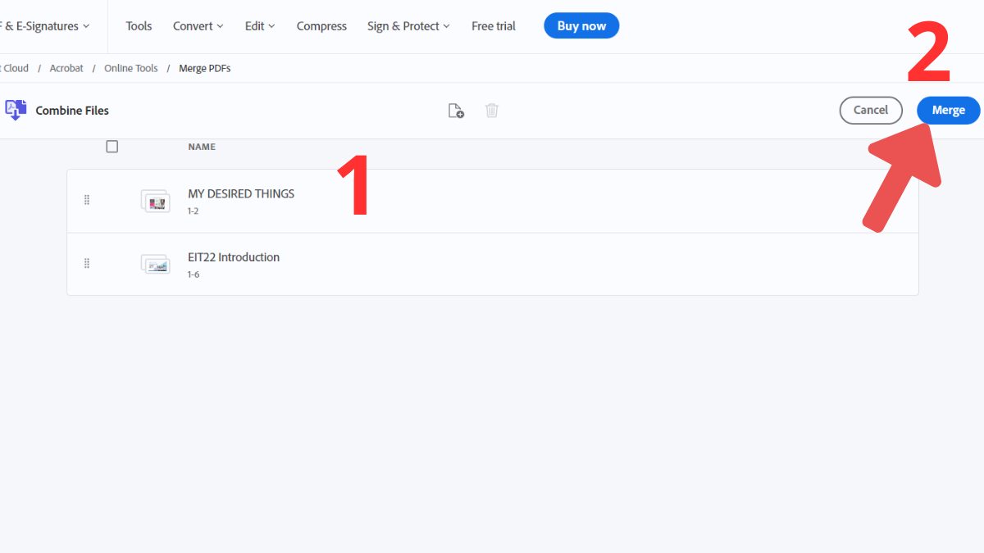Select Tools in the top navigation
Screen dimensions: 984x553
click(138, 25)
